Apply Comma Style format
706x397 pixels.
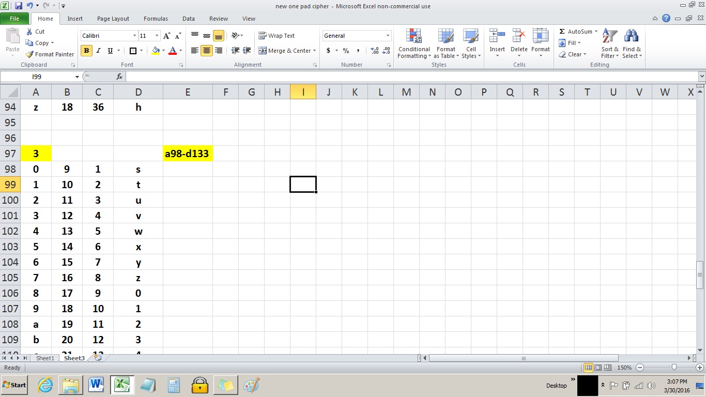358,51
